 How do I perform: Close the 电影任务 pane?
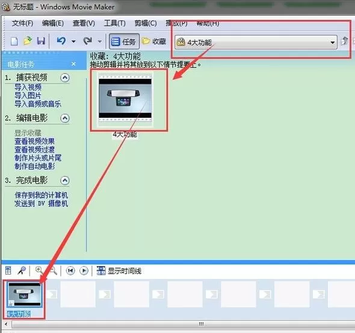(73, 64)
